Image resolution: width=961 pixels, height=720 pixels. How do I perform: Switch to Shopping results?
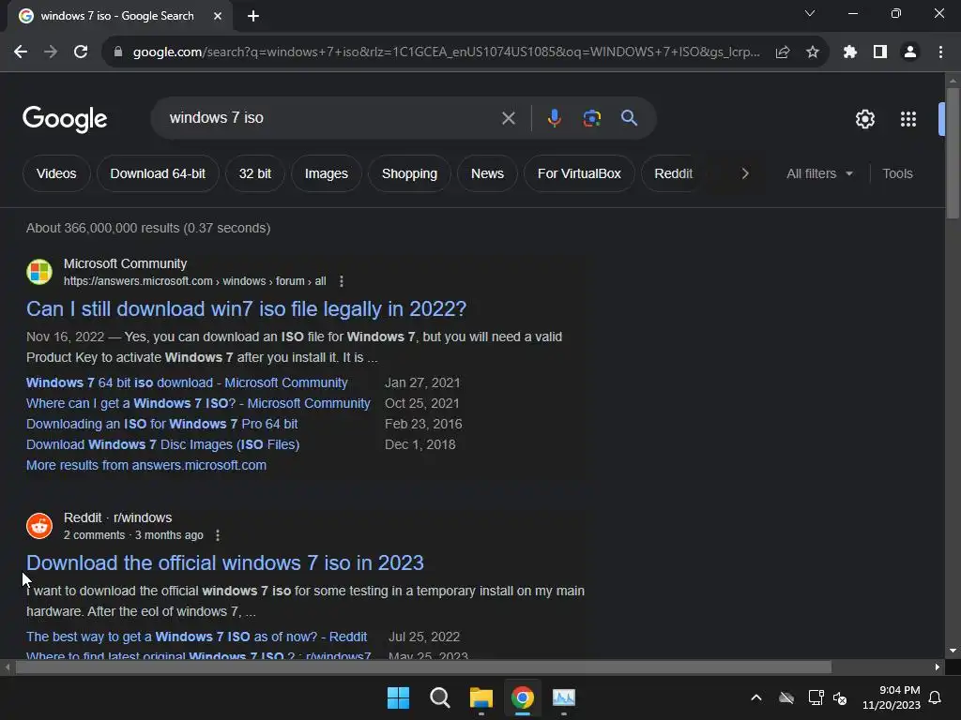tap(409, 173)
